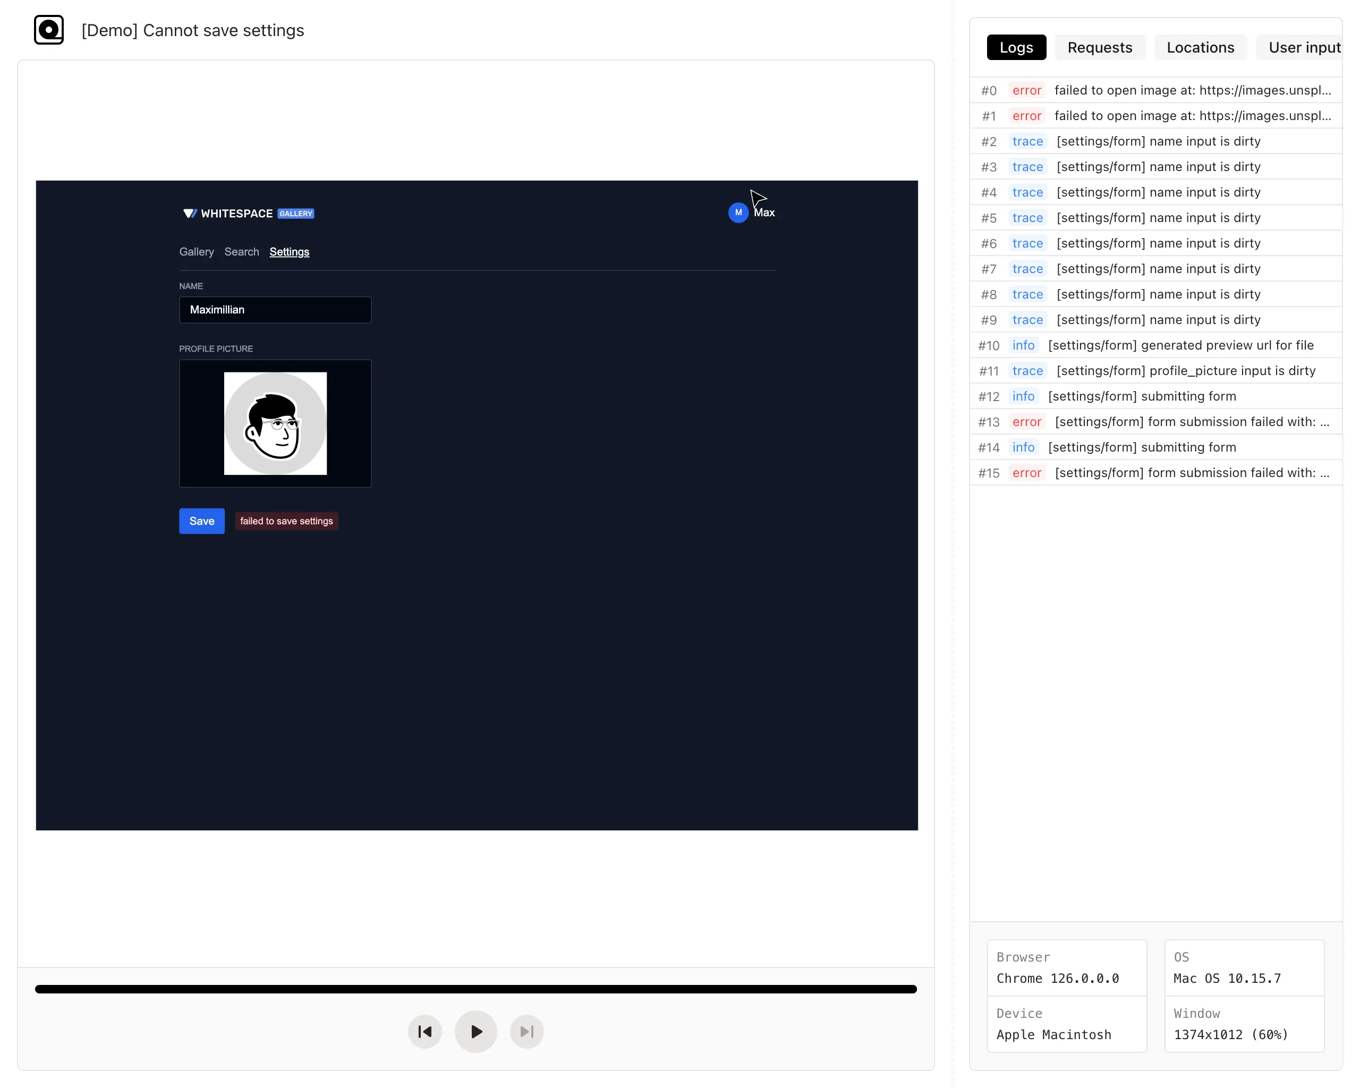Click the blue M user avatar
The height and width of the screenshot is (1088, 1360).
(x=737, y=212)
